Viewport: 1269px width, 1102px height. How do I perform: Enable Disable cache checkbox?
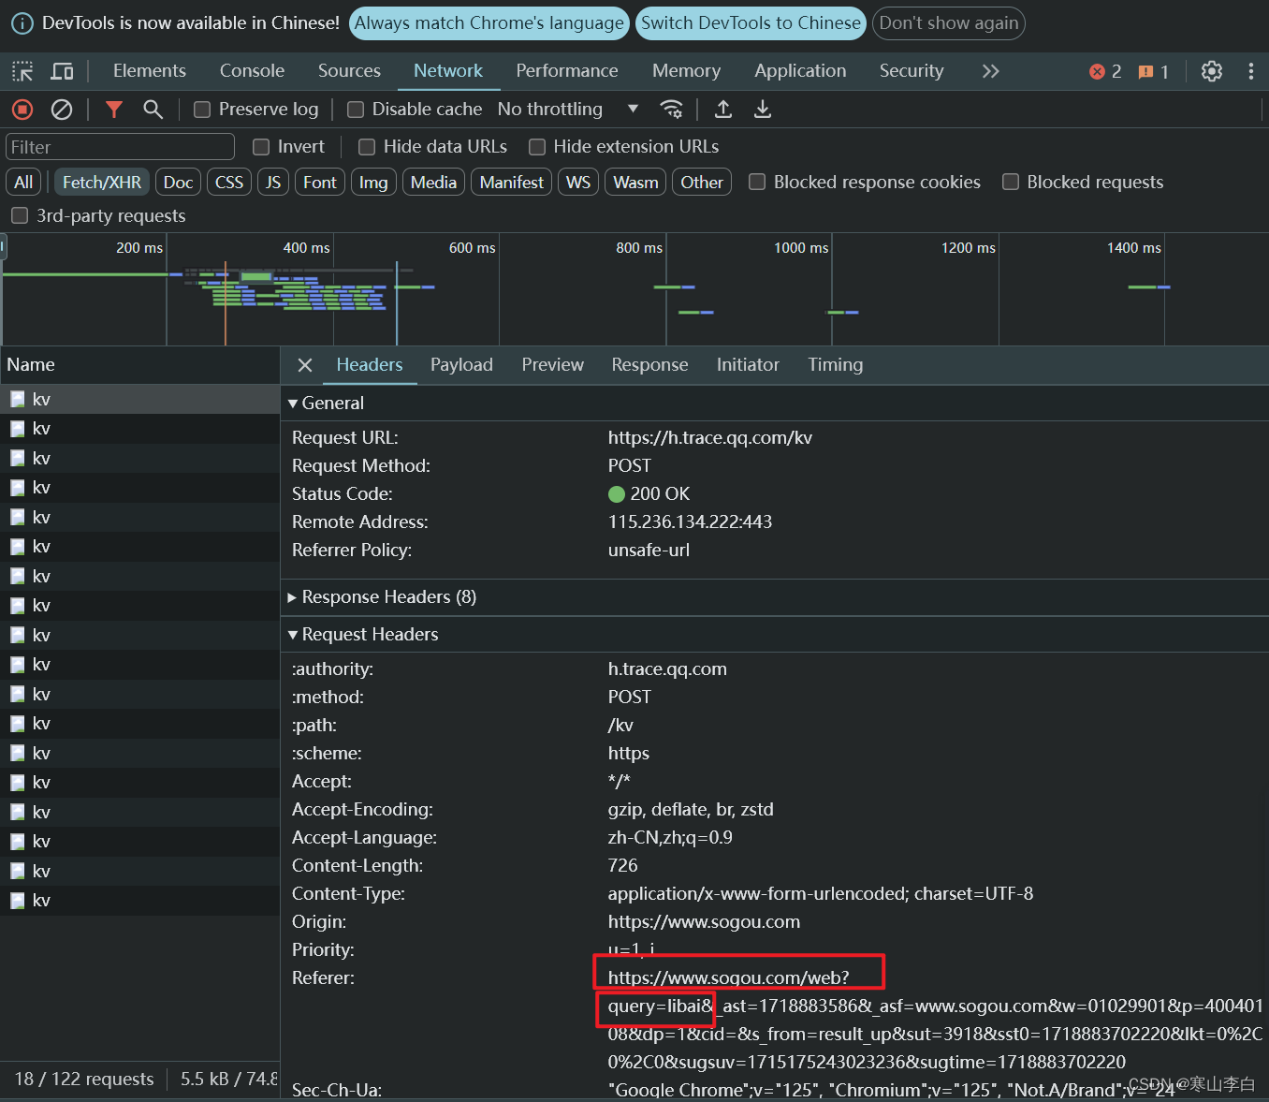tap(356, 110)
